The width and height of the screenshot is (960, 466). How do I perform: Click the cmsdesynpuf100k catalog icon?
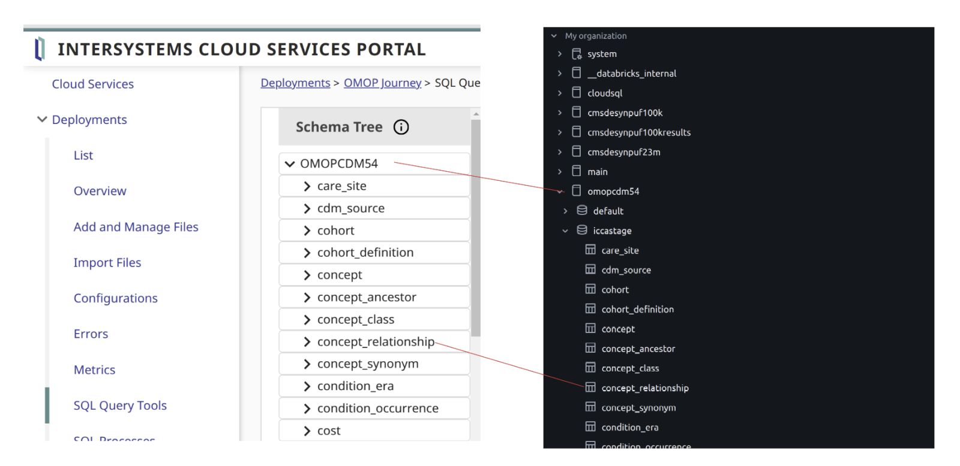577,113
